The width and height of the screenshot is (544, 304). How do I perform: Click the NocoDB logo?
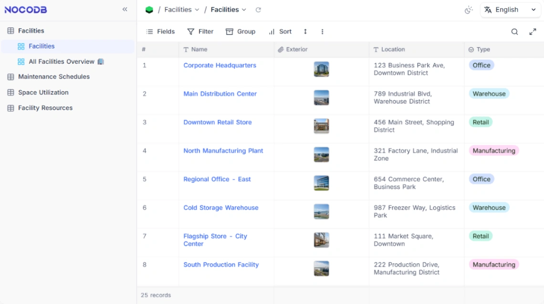click(x=25, y=9)
